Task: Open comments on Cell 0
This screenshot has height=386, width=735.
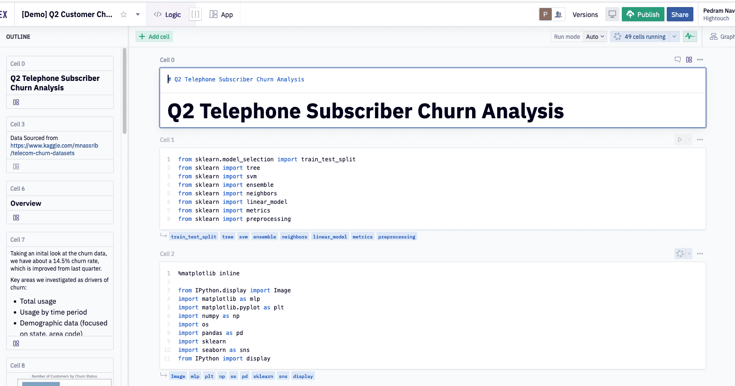Action: [x=678, y=60]
